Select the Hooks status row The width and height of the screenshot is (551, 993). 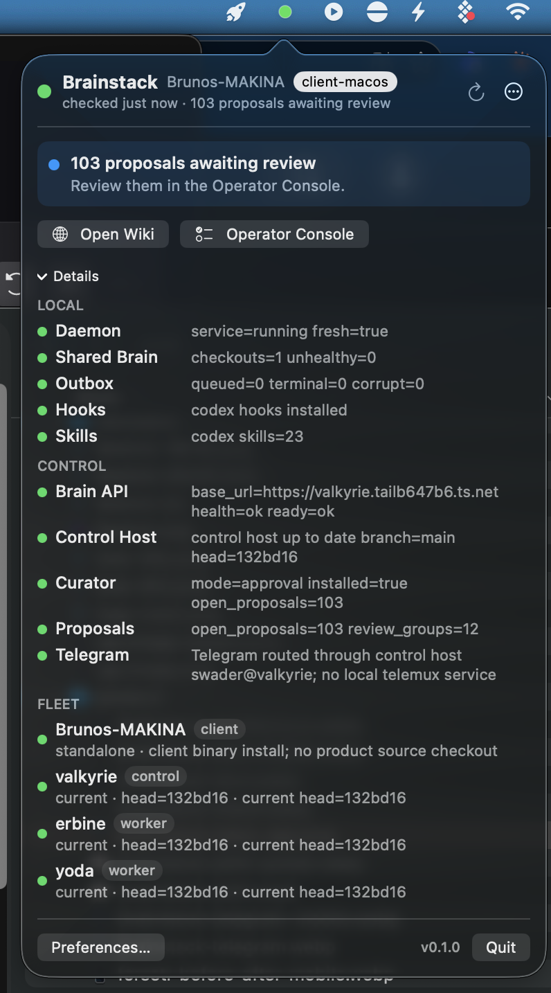284,410
